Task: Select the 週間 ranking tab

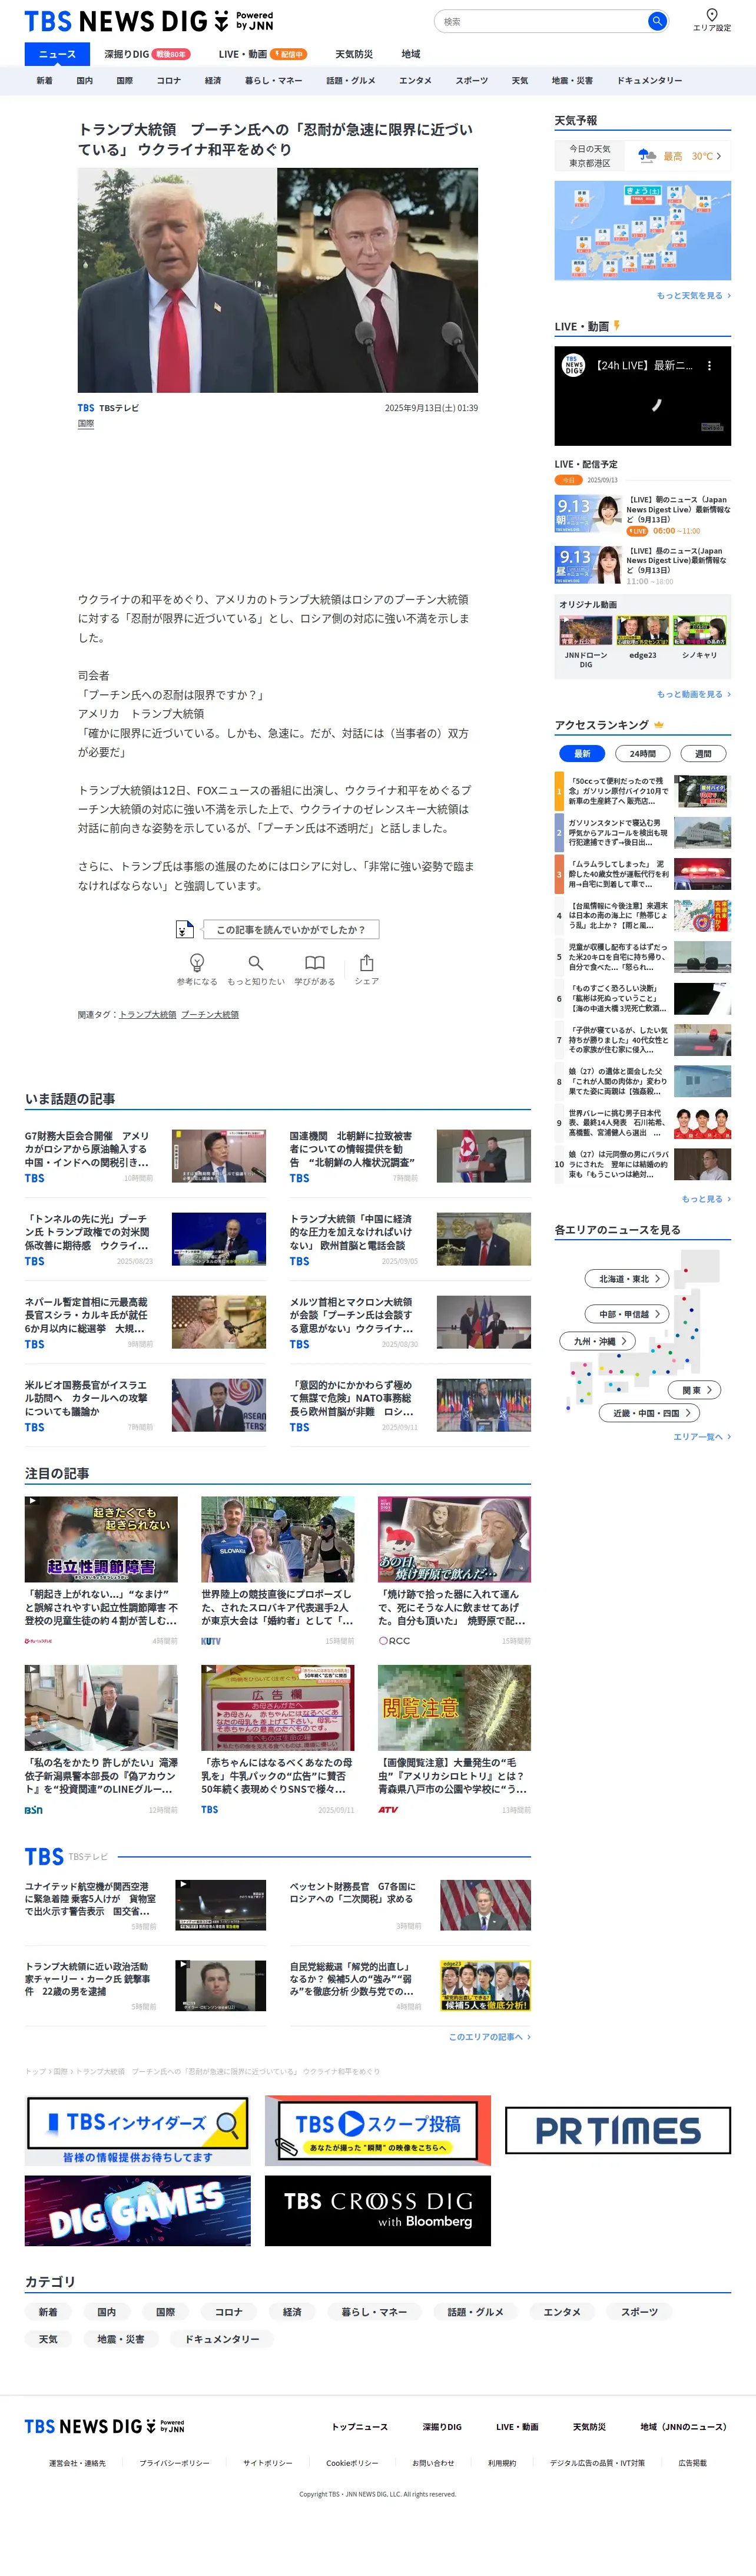Action: (x=703, y=754)
